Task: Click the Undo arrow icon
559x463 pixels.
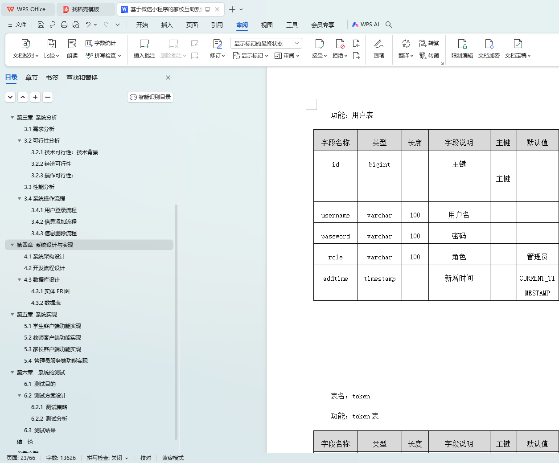Action: pos(88,25)
